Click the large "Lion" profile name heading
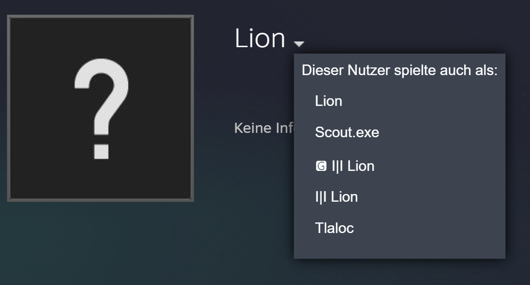 pyautogui.click(x=260, y=38)
